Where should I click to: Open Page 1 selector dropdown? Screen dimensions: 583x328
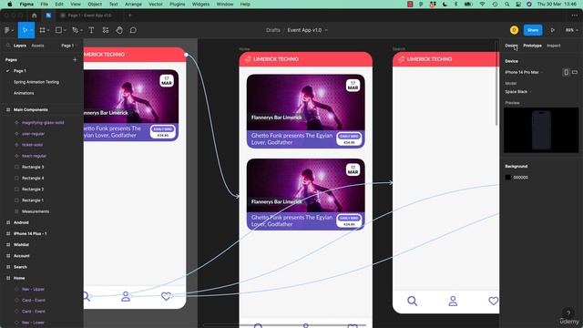(68, 46)
